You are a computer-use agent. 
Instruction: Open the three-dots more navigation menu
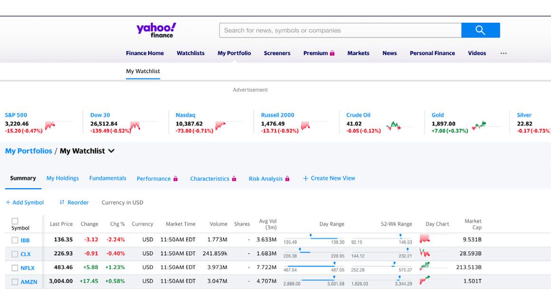(x=503, y=53)
